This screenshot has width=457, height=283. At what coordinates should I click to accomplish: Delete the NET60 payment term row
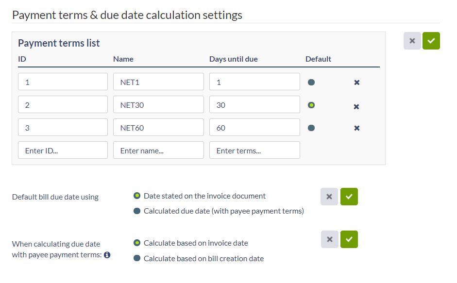[x=356, y=128]
